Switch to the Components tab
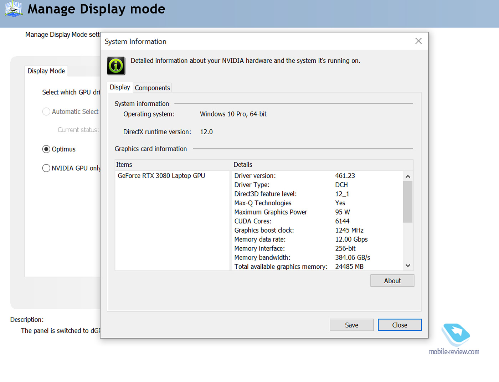The image size is (499, 382). tap(152, 88)
